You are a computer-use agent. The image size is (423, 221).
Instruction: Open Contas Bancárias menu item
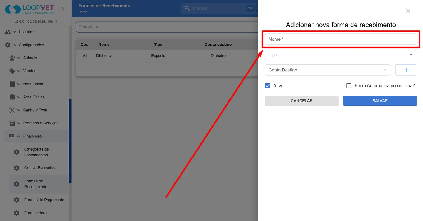click(39, 168)
